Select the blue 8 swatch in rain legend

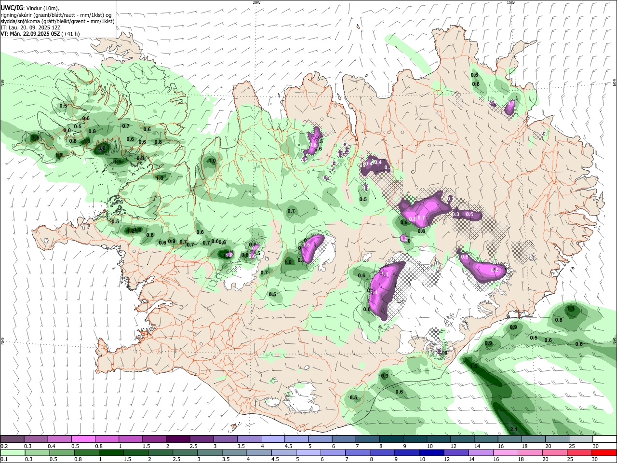click(382, 452)
